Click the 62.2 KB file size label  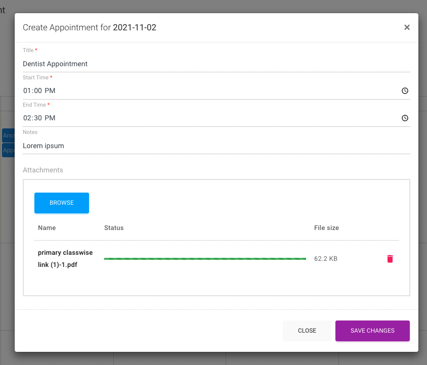click(x=326, y=258)
